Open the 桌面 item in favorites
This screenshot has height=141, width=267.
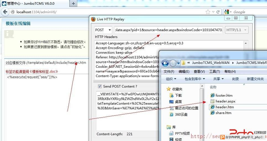click(x=176, y=102)
